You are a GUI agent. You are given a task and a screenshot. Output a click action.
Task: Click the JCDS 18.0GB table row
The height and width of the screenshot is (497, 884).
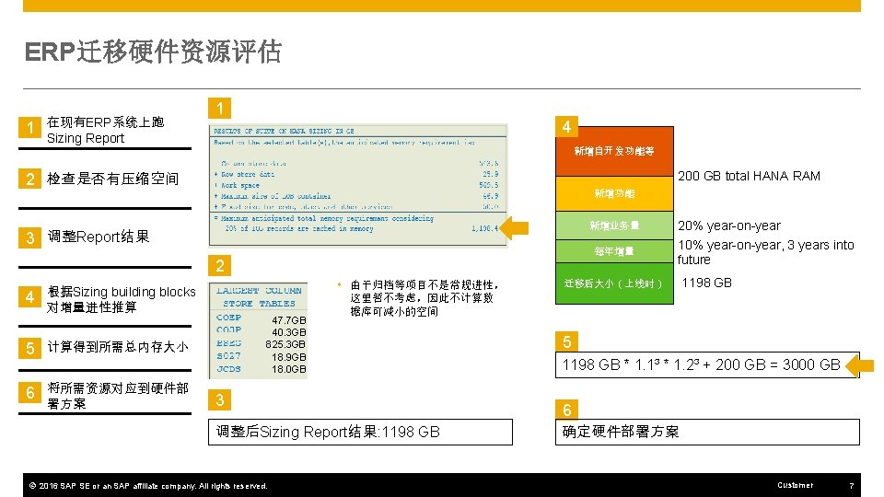[261, 369]
